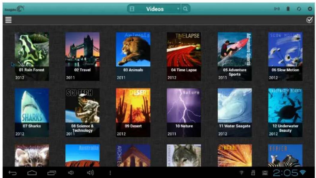316x178 pixels.
Task: Tap the wireless broadcast status icon
Action: click(277, 9)
